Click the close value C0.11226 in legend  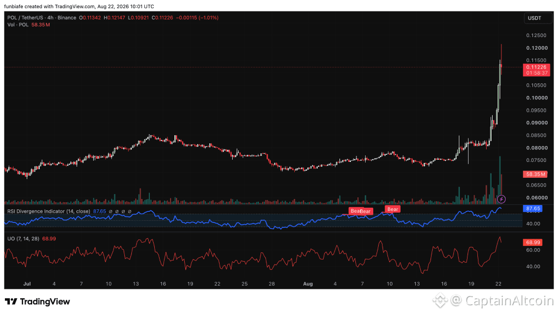162,17
